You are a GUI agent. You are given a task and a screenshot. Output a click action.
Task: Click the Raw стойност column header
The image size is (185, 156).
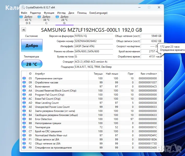[148, 74]
